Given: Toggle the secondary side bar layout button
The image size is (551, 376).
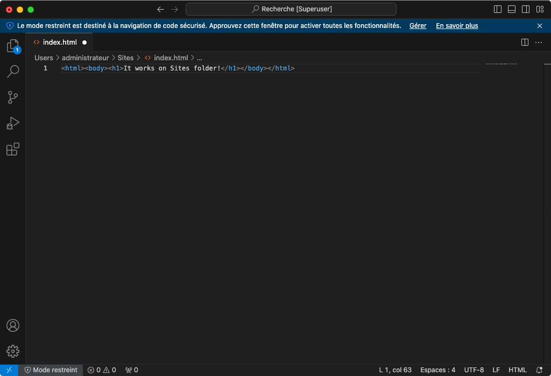Looking at the screenshot, I should 526,9.
